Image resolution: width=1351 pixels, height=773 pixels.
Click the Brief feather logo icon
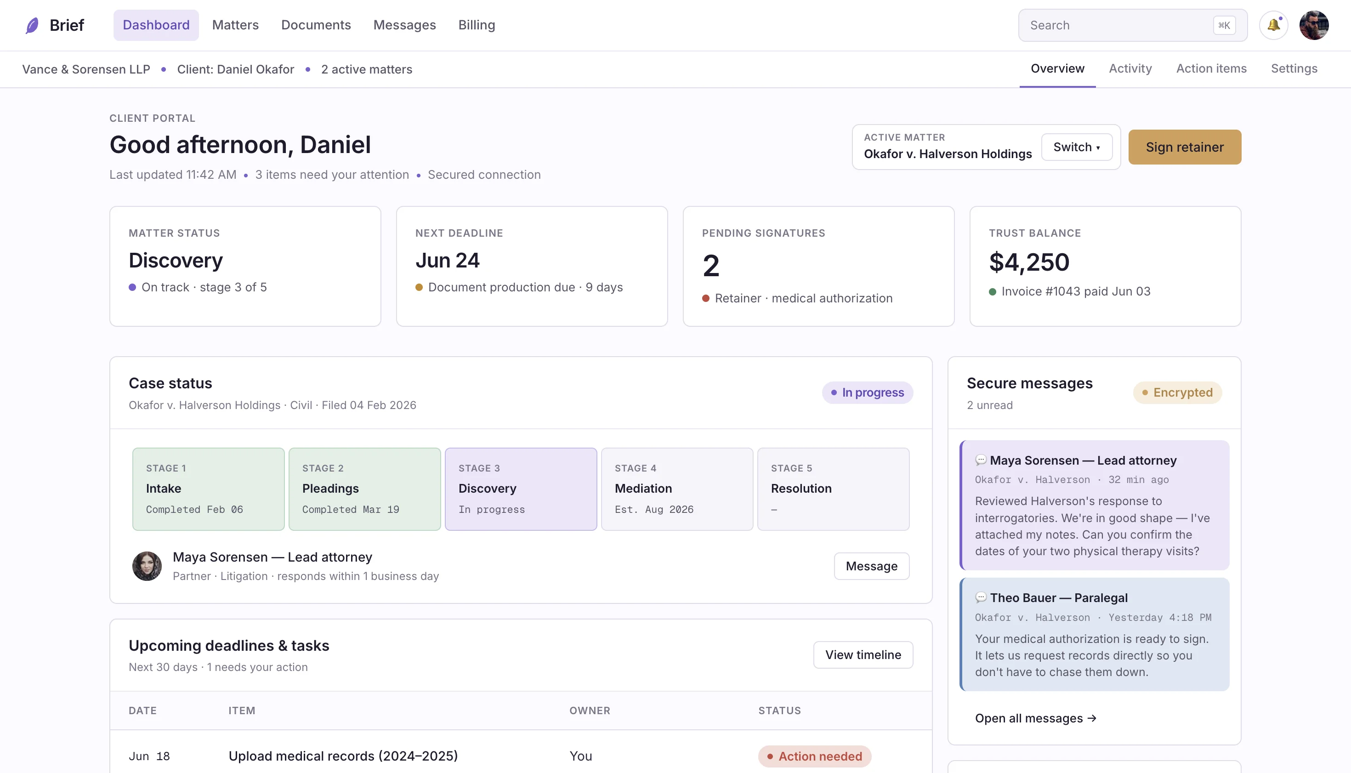(x=32, y=25)
